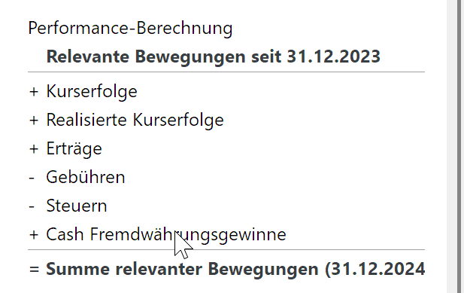
Task: Click the plus sign before Realisierte Kurserfolge
Action: coord(34,121)
